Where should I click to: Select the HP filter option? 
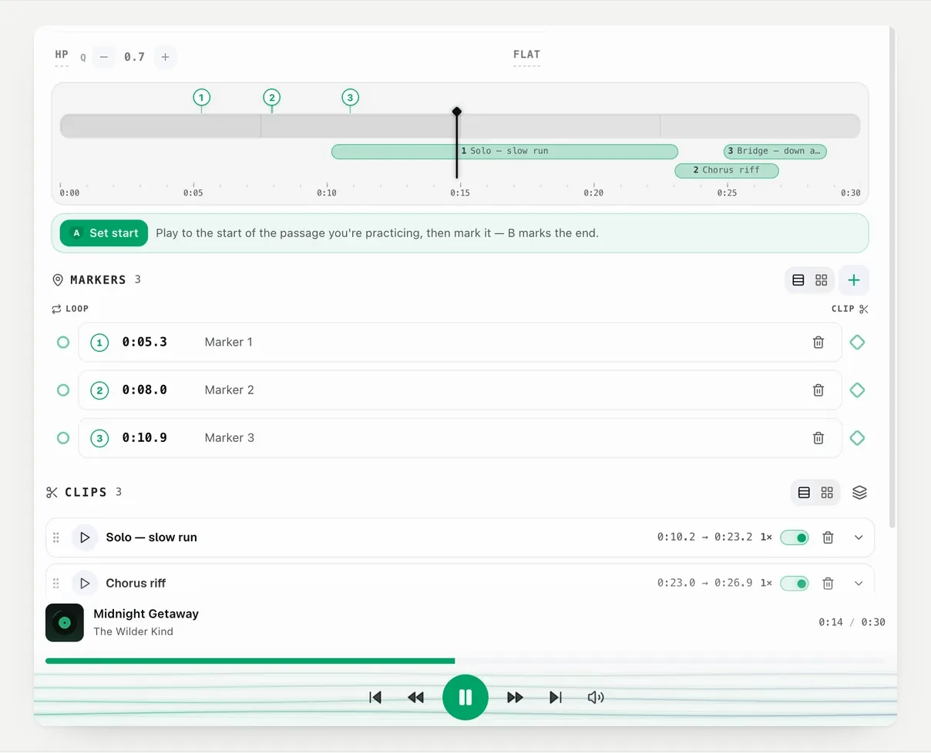(x=62, y=55)
